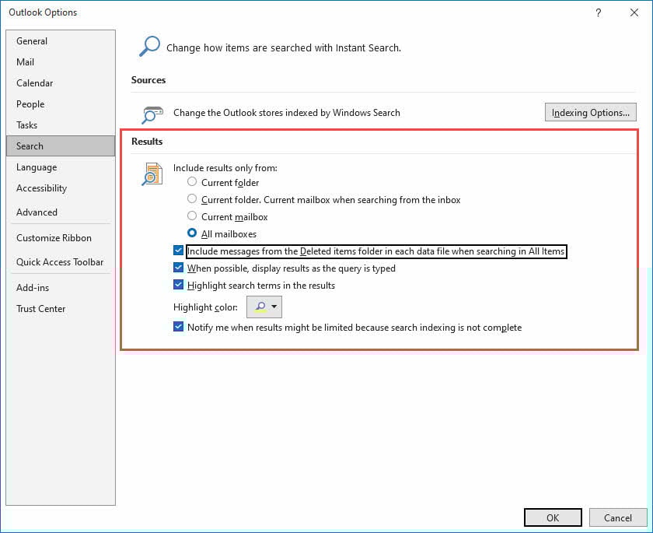Click the Instant Search magnifier icon
The width and height of the screenshot is (653, 533).
pyautogui.click(x=149, y=46)
